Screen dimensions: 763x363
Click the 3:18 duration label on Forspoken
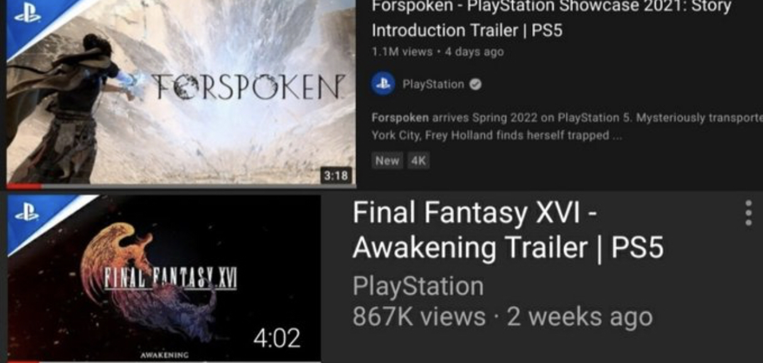337,175
